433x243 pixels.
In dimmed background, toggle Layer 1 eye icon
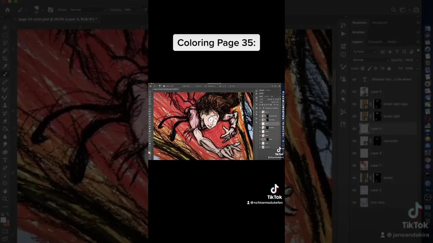354,165
